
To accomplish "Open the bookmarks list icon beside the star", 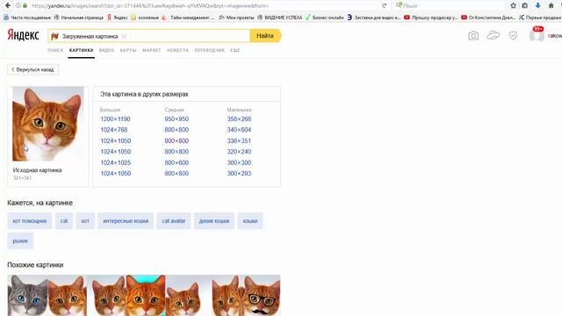I will click(525, 6).
